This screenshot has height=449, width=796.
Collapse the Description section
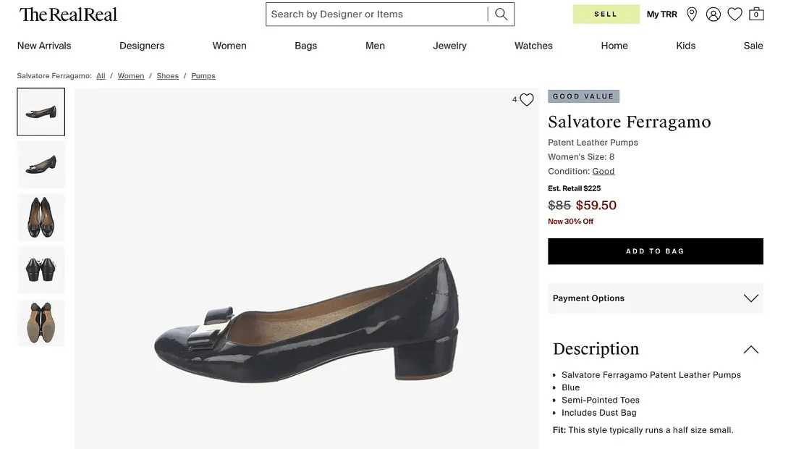(x=751, y=350)
